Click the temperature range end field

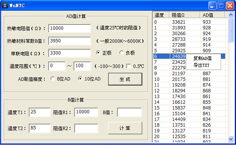tap(82, 66)
